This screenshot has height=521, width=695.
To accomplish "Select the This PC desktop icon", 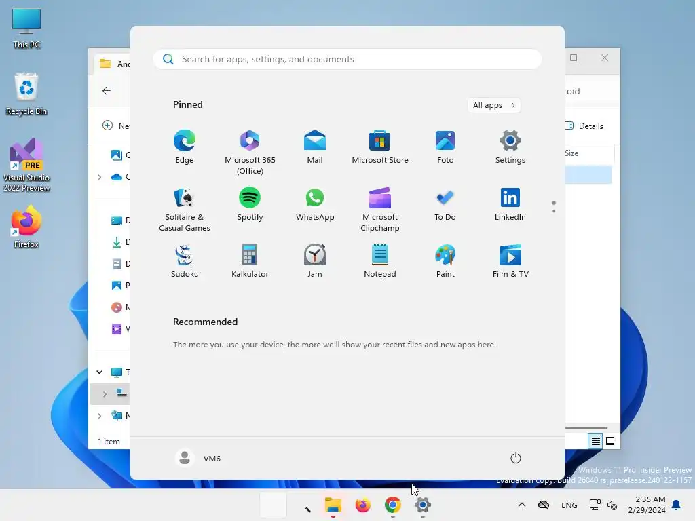I will (x=26, y=28).
